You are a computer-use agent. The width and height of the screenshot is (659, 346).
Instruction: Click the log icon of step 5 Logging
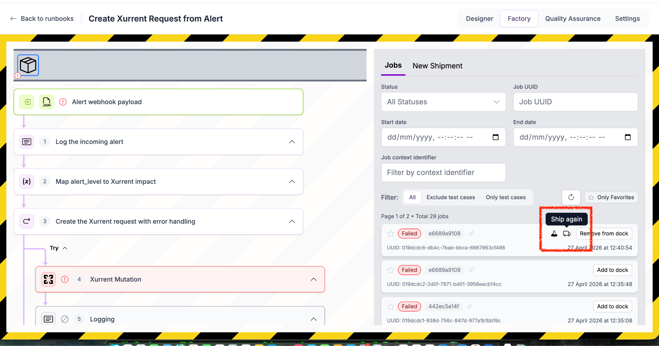click(48, 319)
